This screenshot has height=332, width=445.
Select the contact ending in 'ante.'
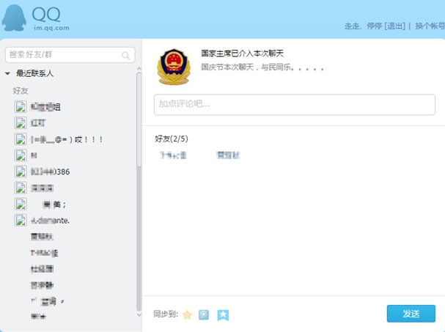(51, 221)
